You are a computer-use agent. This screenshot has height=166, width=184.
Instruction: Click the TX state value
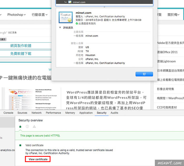click(x=87, y=51)
